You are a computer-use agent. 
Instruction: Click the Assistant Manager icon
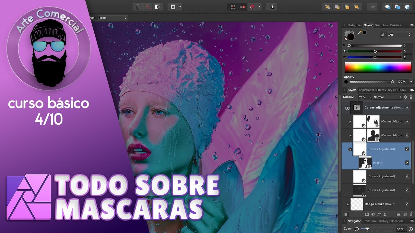click(272, 7)
